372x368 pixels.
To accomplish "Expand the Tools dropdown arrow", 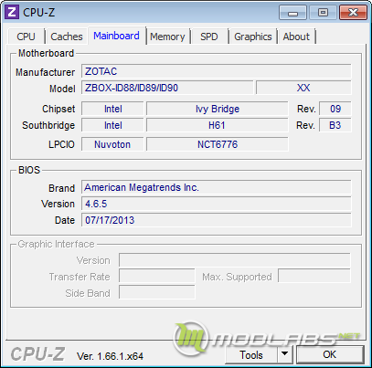I will 285,355.
